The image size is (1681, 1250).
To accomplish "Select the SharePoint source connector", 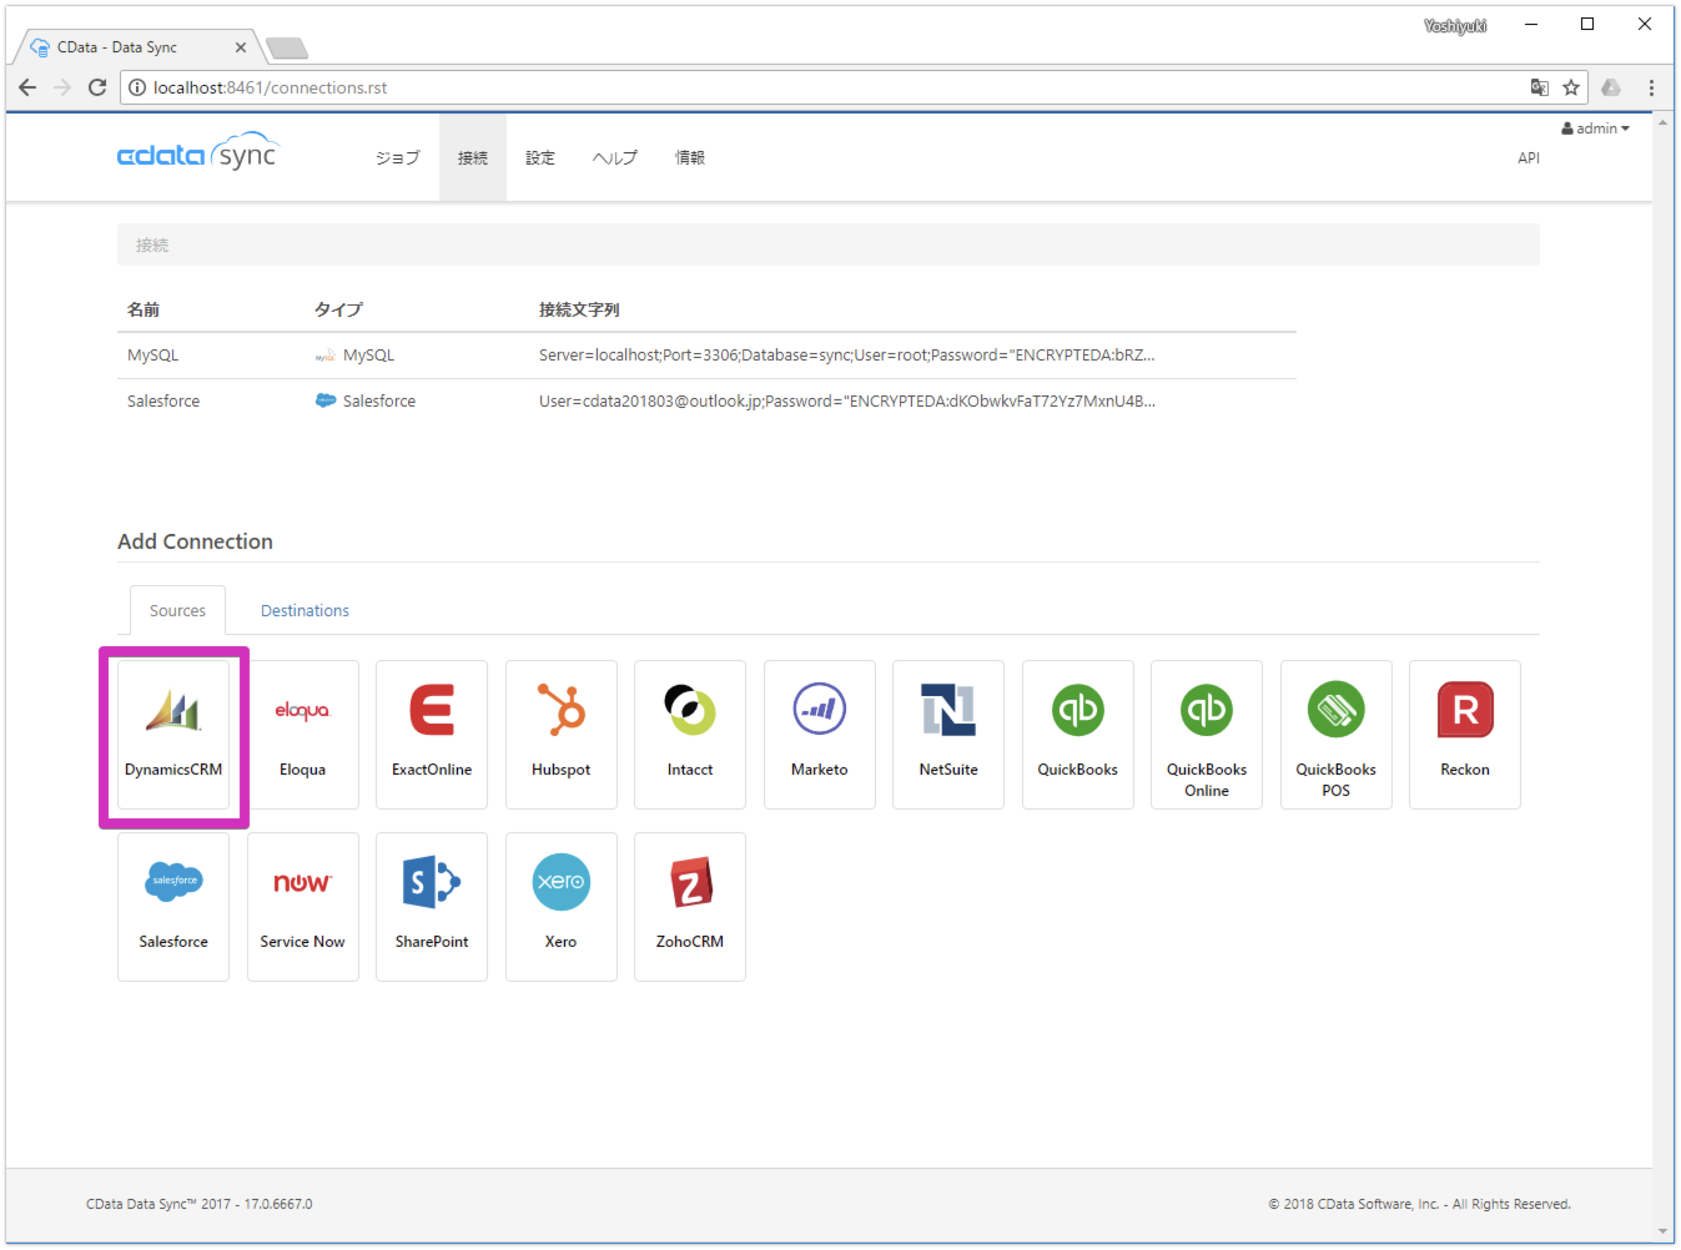I will pyautogui.click(x=431, y=905).
